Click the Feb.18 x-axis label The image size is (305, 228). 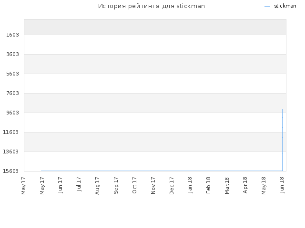coord(208,185)
